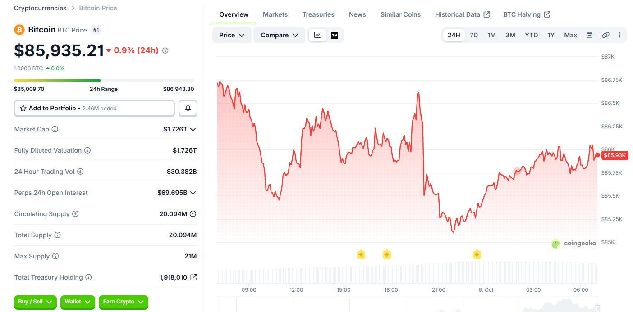
Task: Show Total Treasury Holding info icon
Action: pyautogui.click(x=89, y=277)
